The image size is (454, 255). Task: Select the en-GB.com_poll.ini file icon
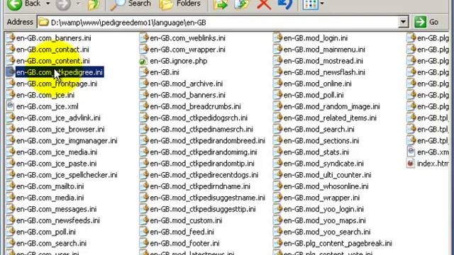(10, 232)
